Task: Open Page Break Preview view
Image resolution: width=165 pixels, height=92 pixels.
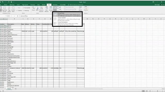Action: coord(4,9)
